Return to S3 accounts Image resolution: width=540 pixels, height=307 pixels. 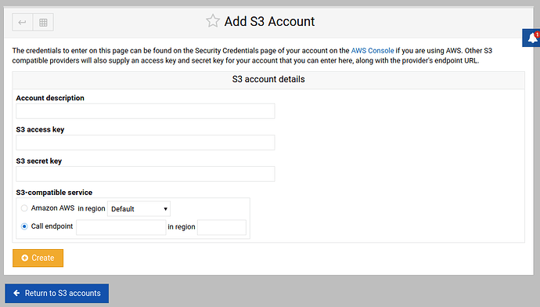pyautogui.click(x=57, y=293)
